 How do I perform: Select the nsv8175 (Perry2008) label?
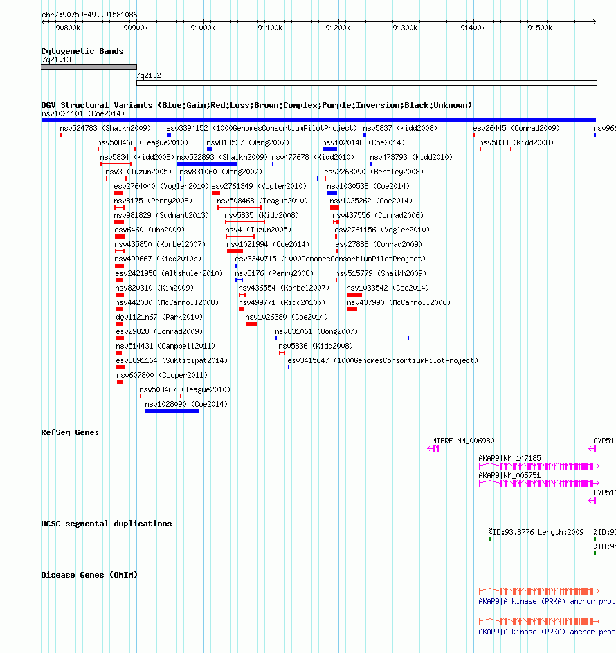[x=153, y=201]
